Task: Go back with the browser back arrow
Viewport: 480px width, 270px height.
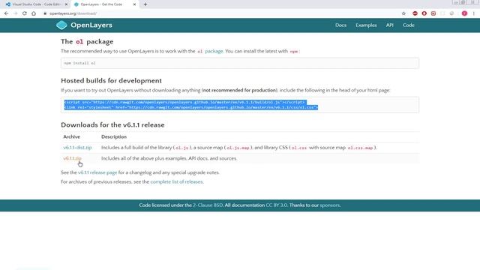Action: [x=6, y=13]
